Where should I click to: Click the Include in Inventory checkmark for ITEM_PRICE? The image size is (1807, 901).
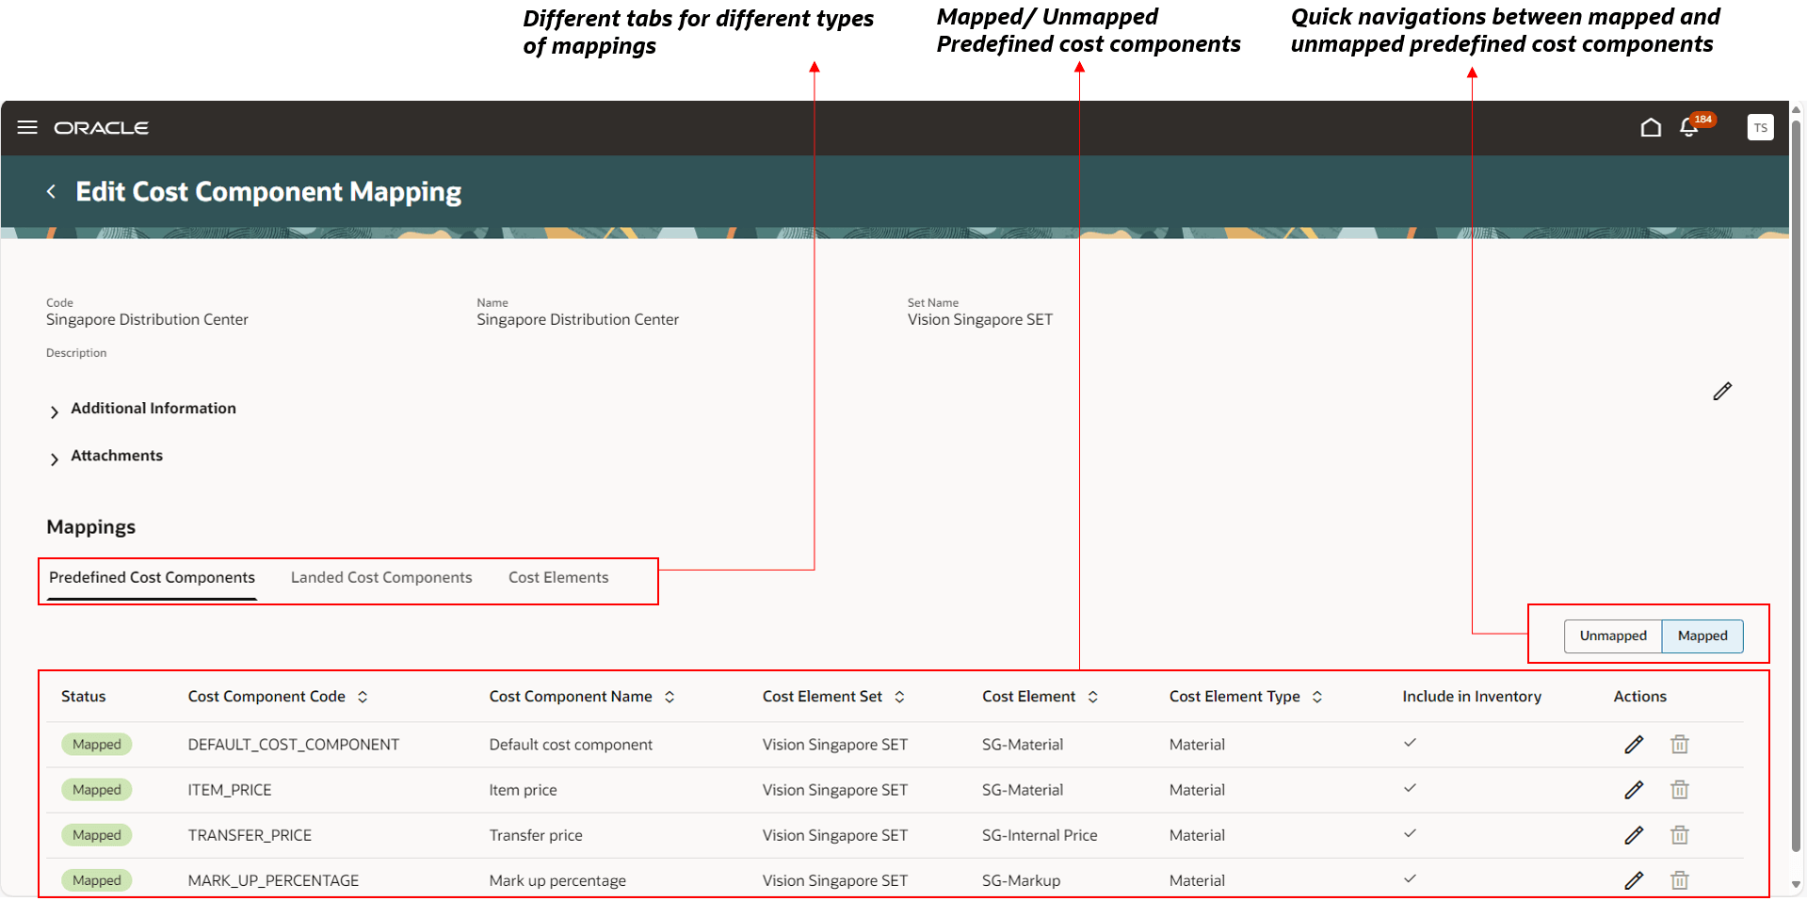point(1410,789)
